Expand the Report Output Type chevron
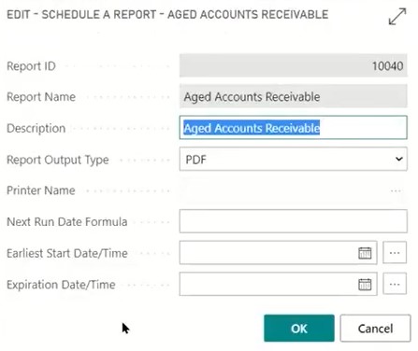The height and width of the screenshot is (351, 418). 398,159
